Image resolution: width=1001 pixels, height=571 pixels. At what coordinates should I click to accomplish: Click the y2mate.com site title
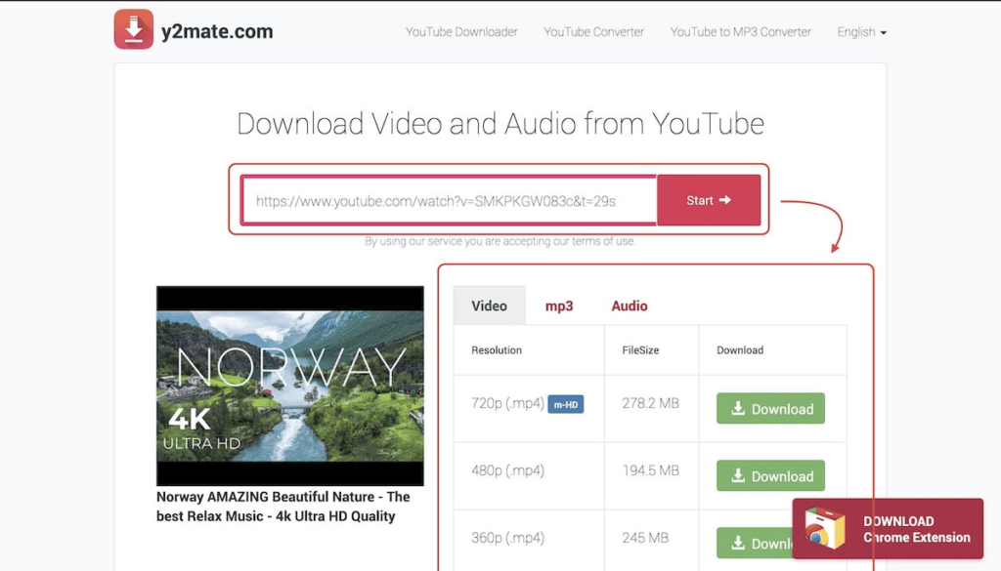point(217,31)
